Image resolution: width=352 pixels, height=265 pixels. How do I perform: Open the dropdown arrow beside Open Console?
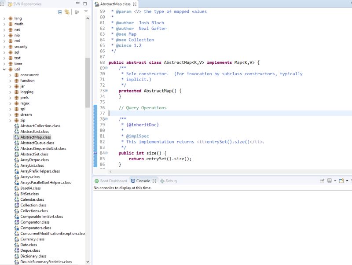347,180
